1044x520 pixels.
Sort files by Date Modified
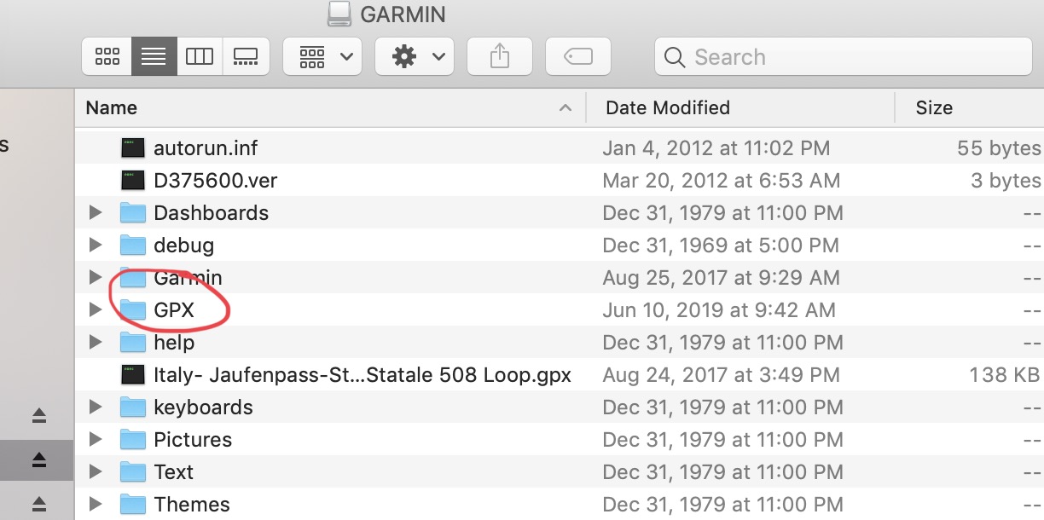[668, 107]
